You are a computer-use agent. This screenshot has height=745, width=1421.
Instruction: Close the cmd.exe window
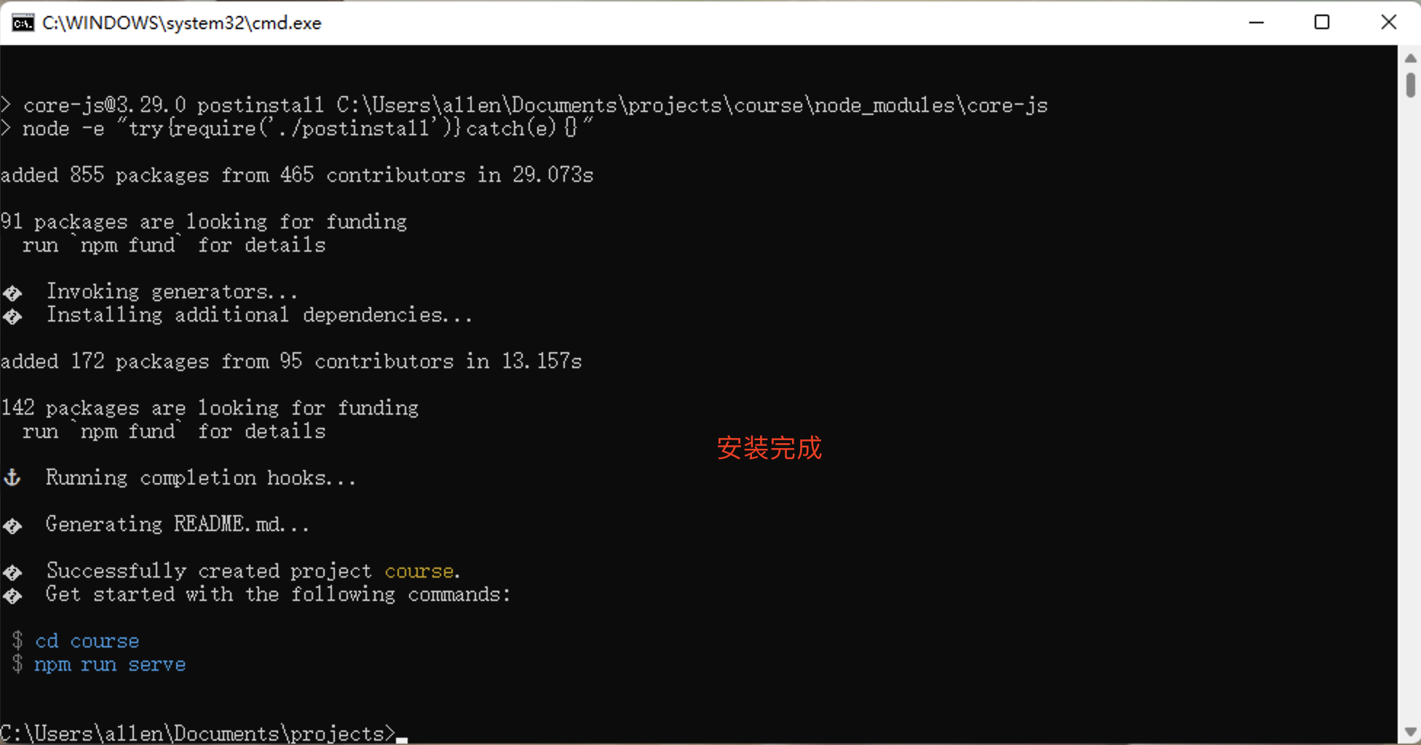coord(1389,23)
